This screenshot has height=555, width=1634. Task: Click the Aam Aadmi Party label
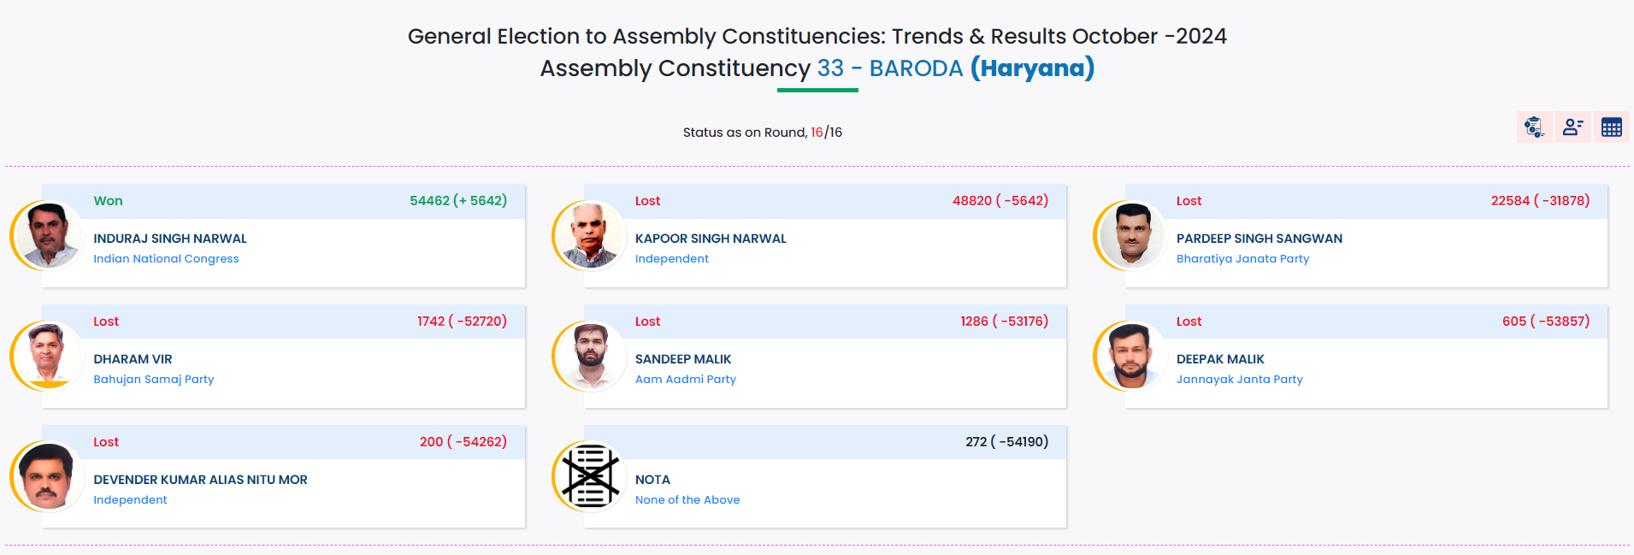685,380
